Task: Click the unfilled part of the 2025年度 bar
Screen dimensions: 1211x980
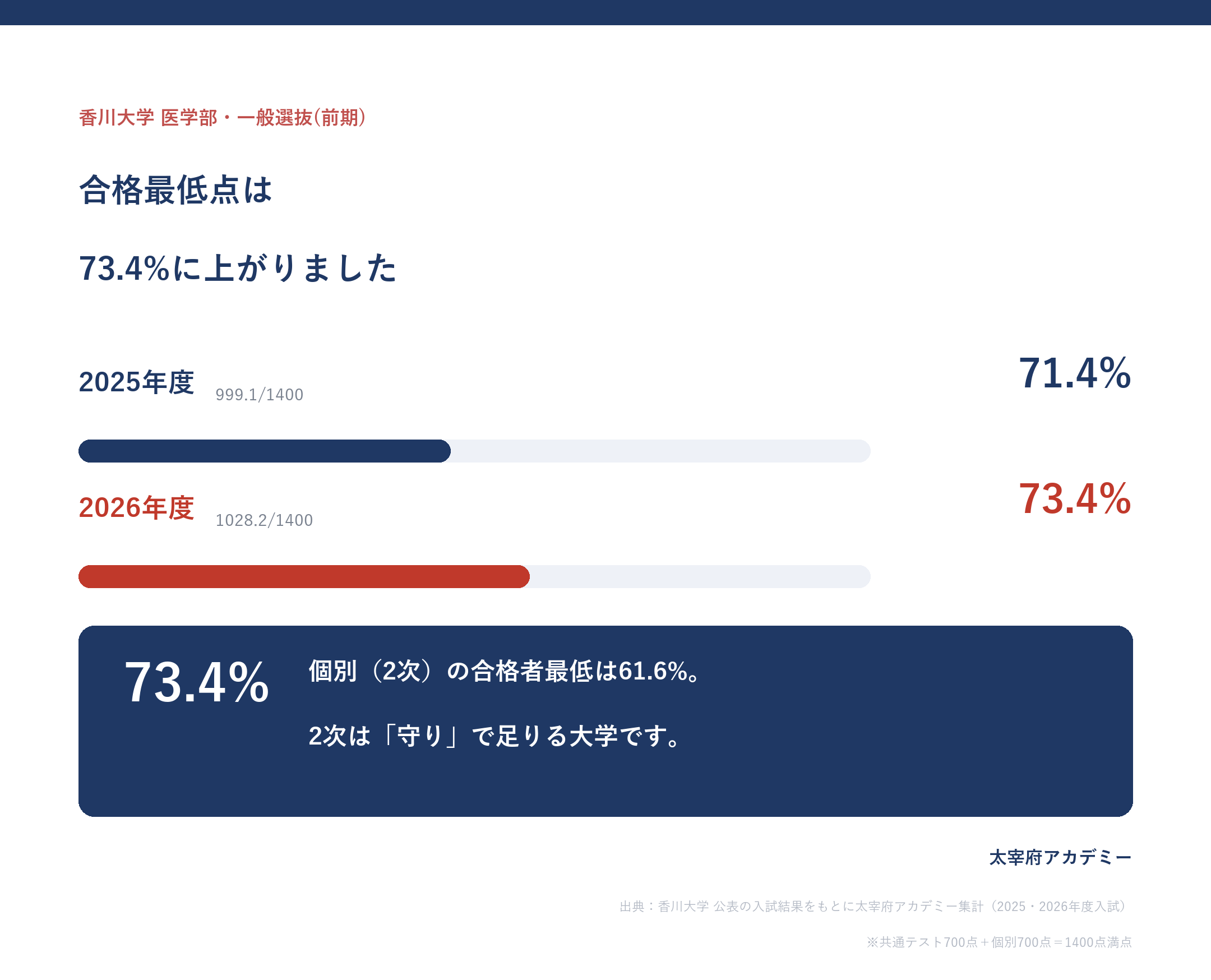Action: pyautogui.click(x=660, y=451)
